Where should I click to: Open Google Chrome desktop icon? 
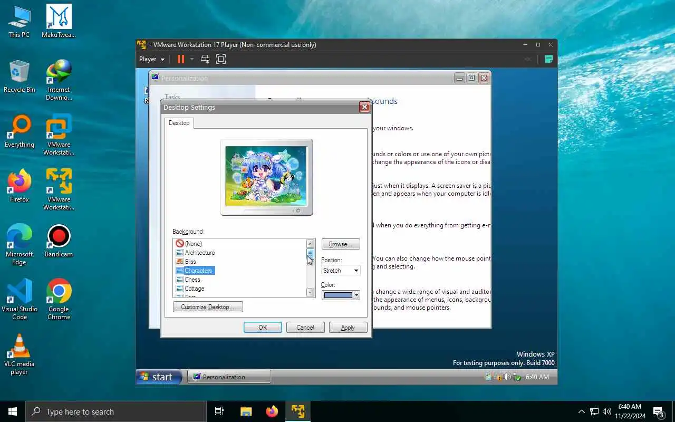click(59, 300)
